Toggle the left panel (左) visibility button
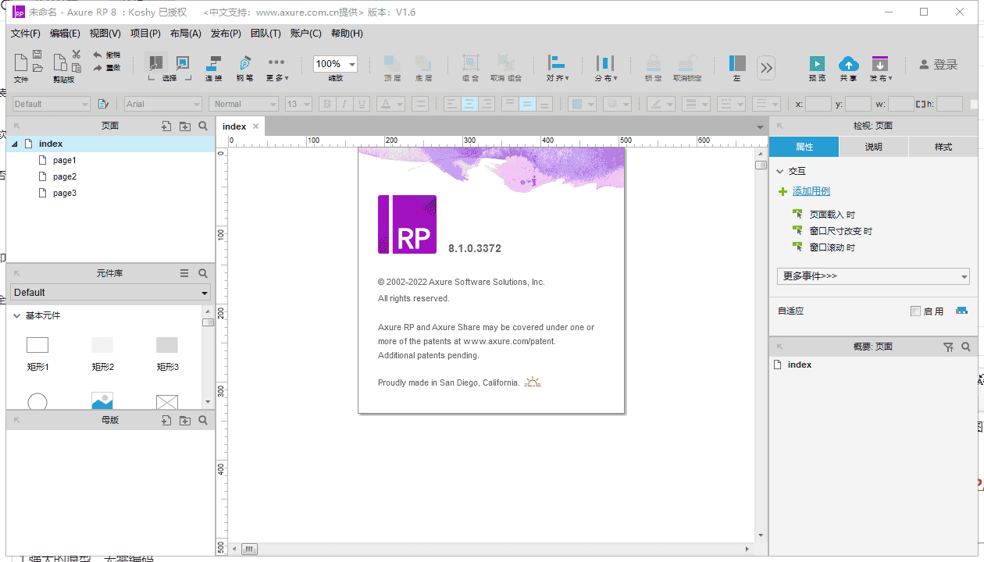Image resolution: width=984 pixels, height=562 pixels. point(736,64)
